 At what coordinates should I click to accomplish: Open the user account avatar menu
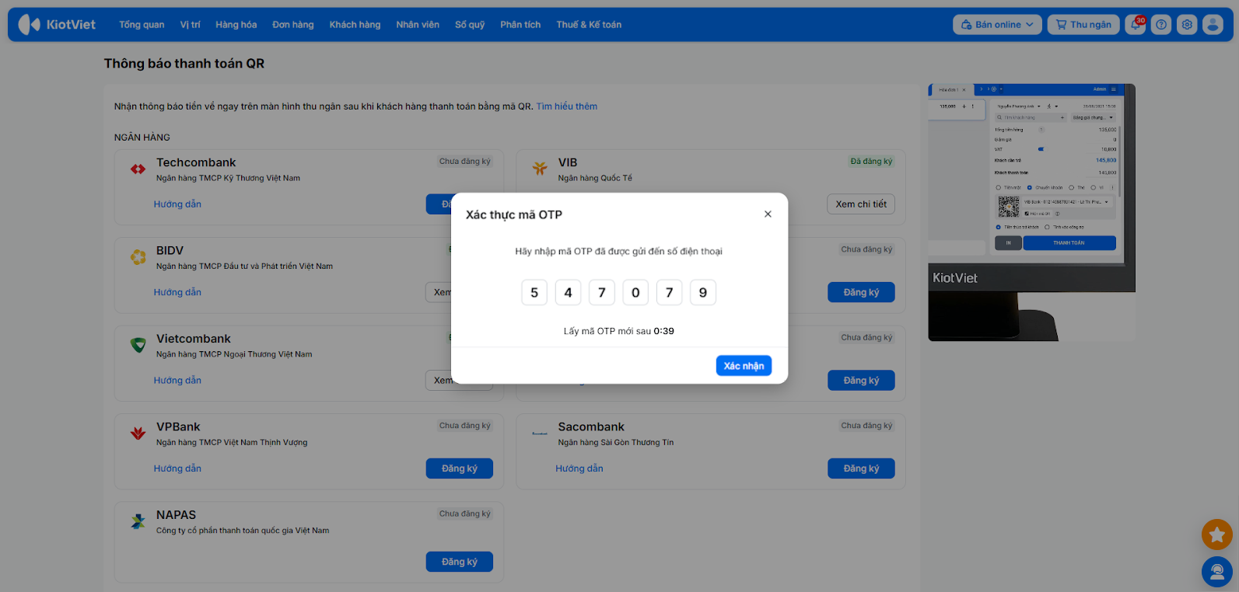[1213, 25]
